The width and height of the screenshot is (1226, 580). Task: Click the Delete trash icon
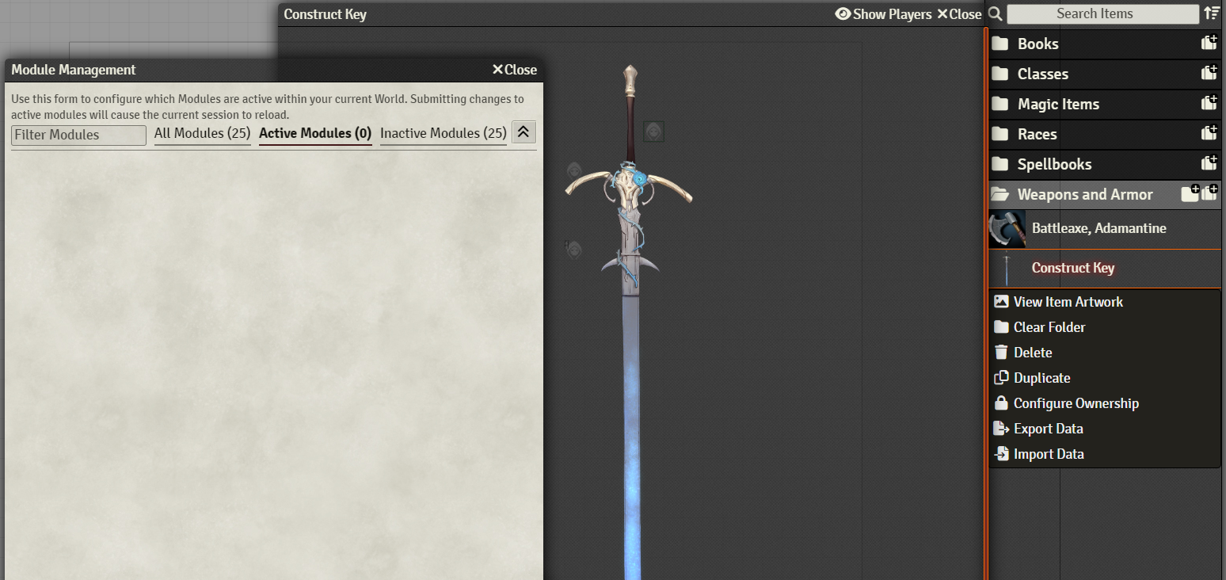[1000, 352]
